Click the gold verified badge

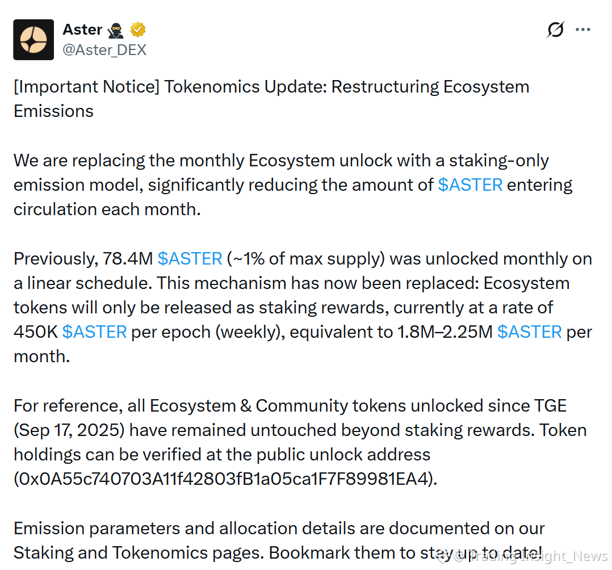tap(139, 30)
